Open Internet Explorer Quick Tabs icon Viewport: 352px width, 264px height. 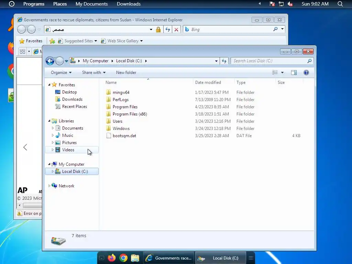(x=22, y=52)
